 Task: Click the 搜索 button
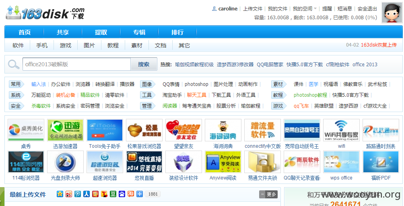click(x=144, y=64)
